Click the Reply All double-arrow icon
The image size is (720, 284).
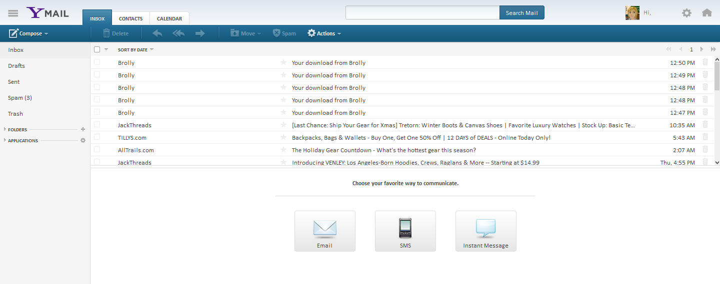pyautogui.click(x=179, y=33)
